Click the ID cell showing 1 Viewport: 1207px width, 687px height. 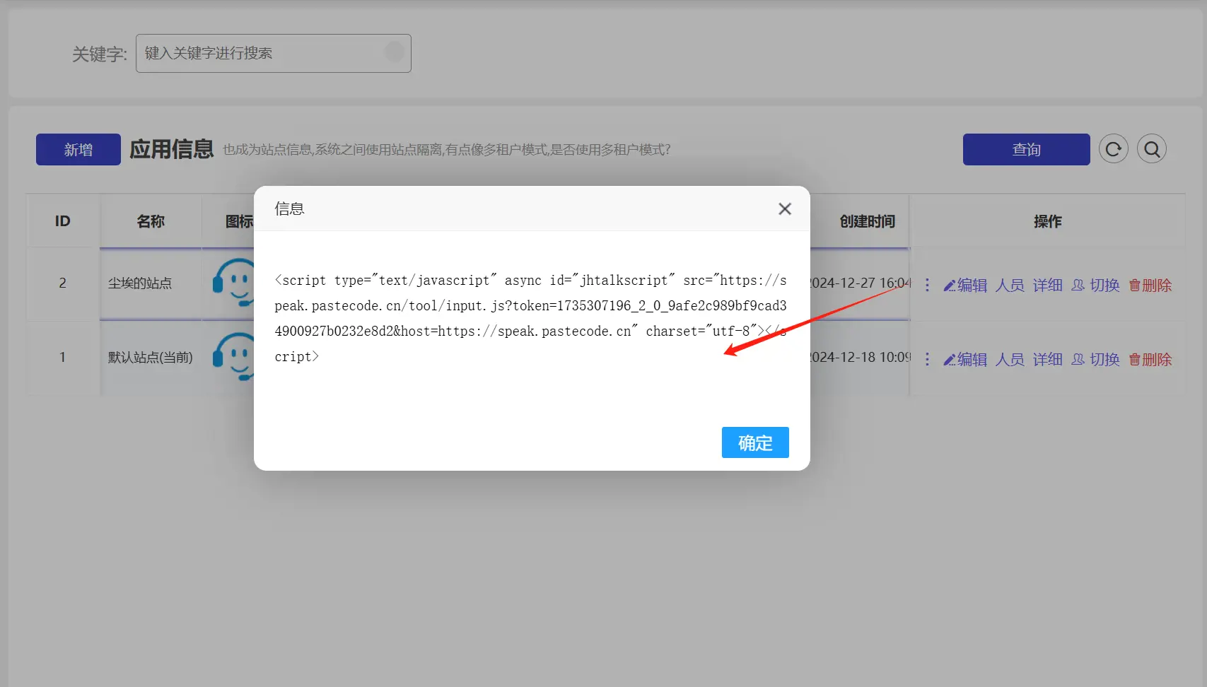tap(63, 358)
